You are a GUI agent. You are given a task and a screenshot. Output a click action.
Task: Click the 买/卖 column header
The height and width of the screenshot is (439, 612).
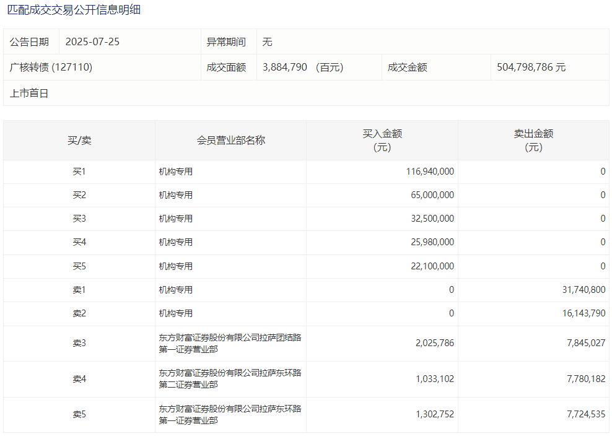coord(79,141)
